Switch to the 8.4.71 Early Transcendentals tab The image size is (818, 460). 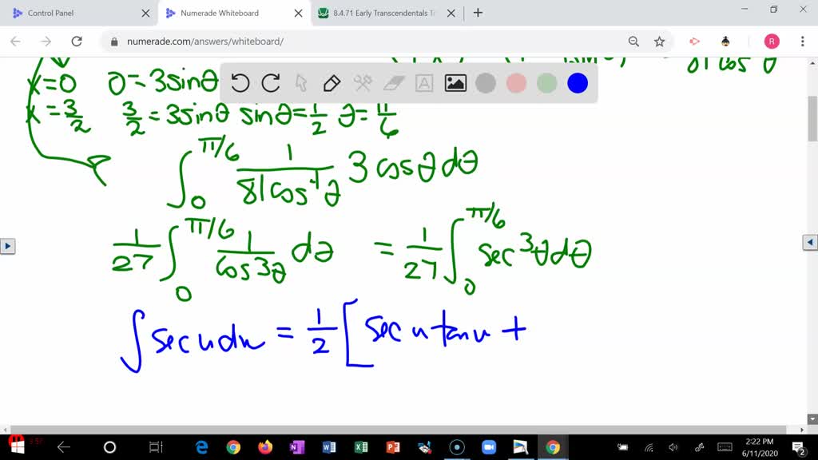point(386,13)
